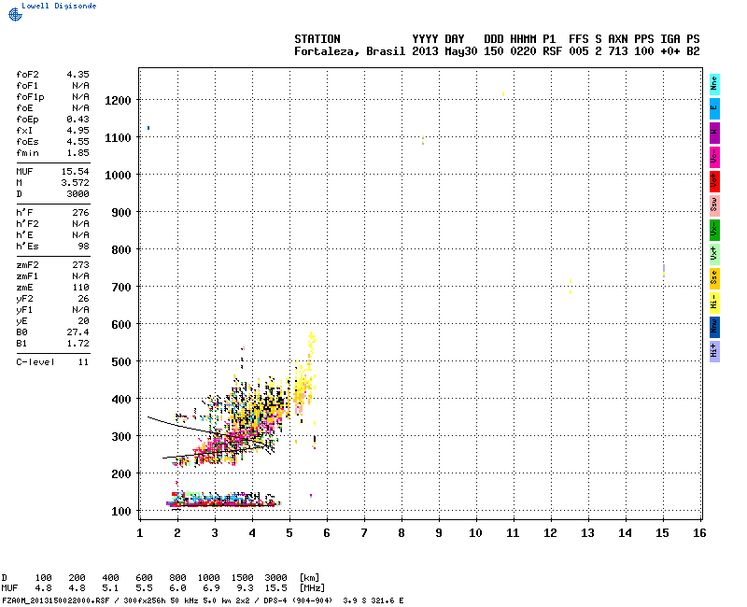Click the fmin value 1.85
The height and width of the screenshot is (607, 747).
78,153
